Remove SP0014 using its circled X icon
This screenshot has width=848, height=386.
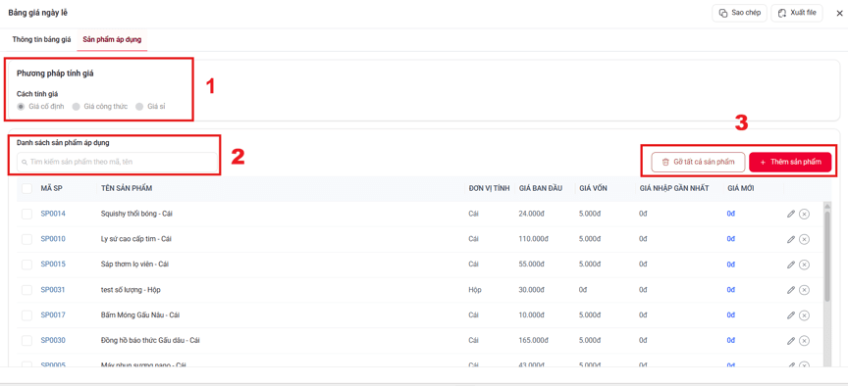[804, 214]
